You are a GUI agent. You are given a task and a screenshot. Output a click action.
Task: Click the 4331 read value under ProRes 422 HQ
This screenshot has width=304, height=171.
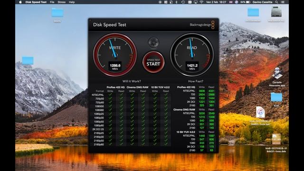[x=211, y=91]
